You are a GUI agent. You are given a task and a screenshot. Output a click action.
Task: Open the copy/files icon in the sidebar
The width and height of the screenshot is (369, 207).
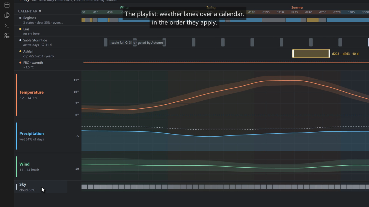pos(7,15)
